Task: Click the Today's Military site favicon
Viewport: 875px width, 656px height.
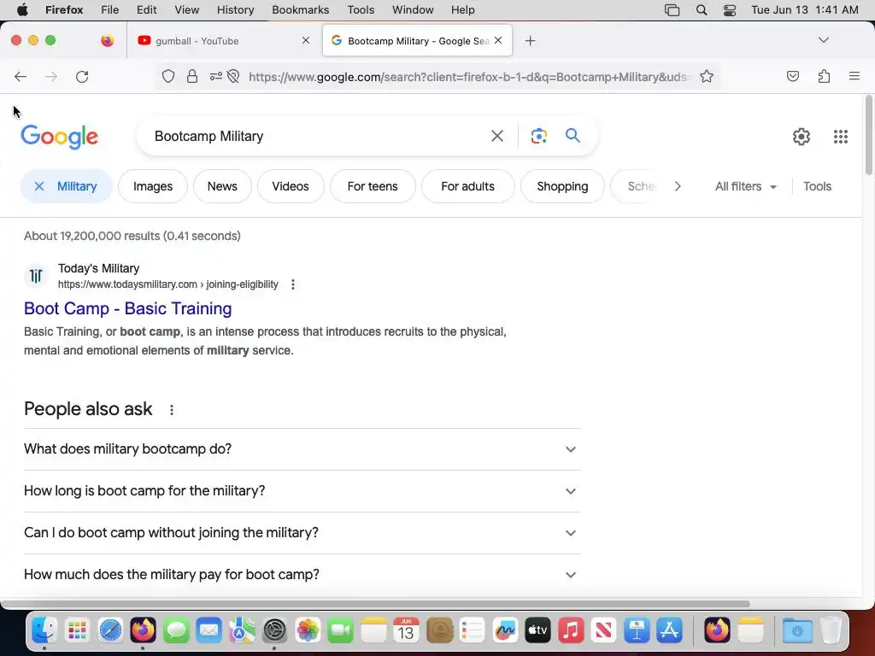Action: 36,276
